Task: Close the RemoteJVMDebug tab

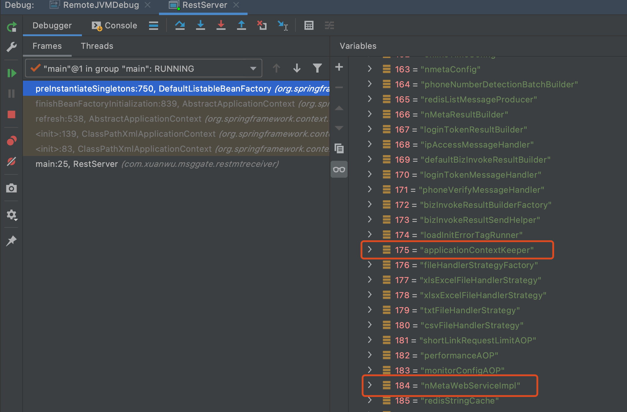Action: click(x=148, y=5)
